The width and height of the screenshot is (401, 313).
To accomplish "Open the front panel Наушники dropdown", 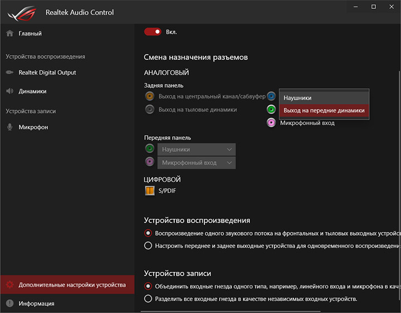I will [x=196, y=149].
